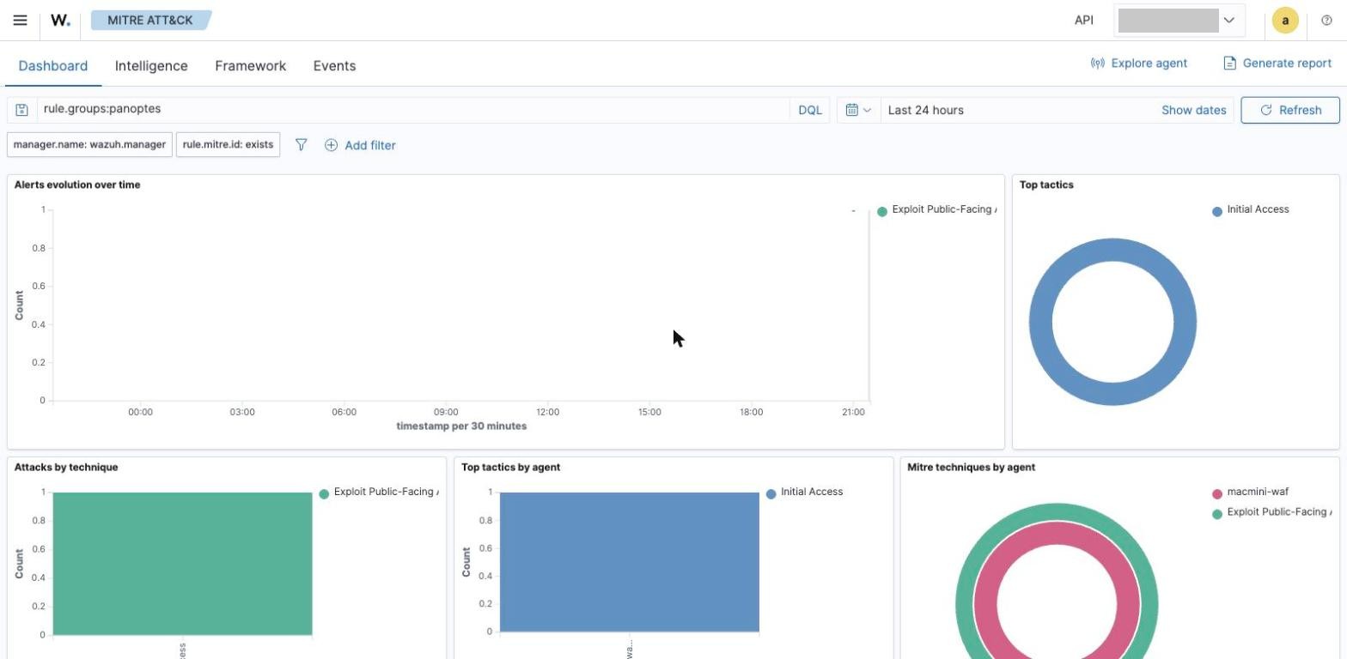Click the 'Mitre techniques by agent' title
This screenshot has width=1347, height=659.
point(971,468)
